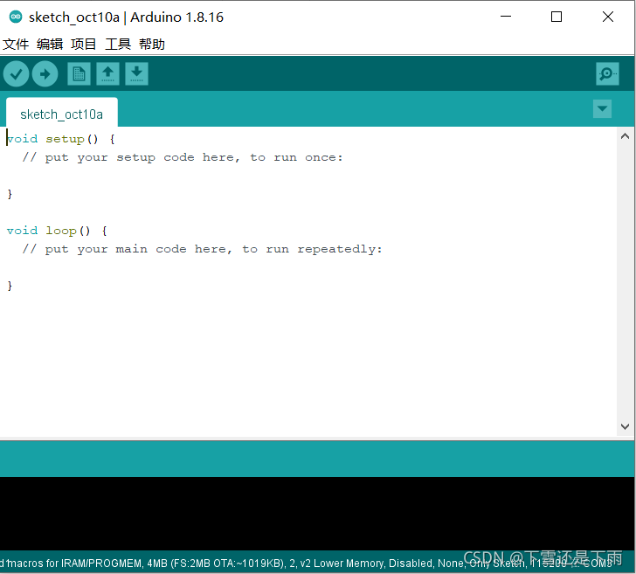Create a new sketch with the New icon
Viewport: 636px width, 574px height.
[79, 74]
